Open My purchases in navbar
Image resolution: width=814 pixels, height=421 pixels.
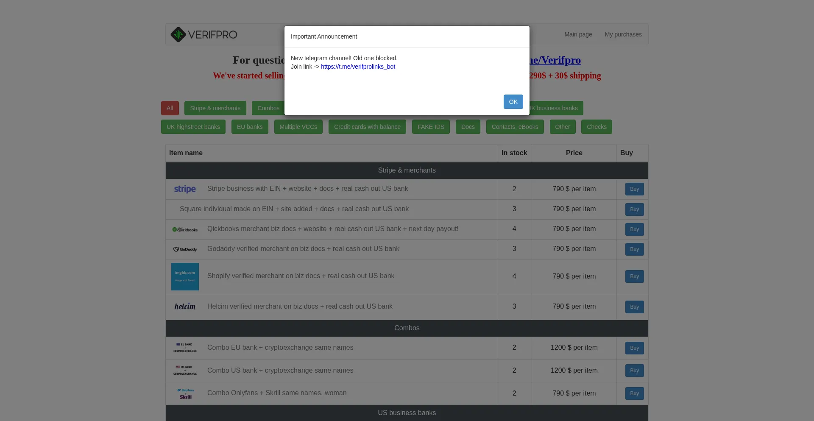623,34
